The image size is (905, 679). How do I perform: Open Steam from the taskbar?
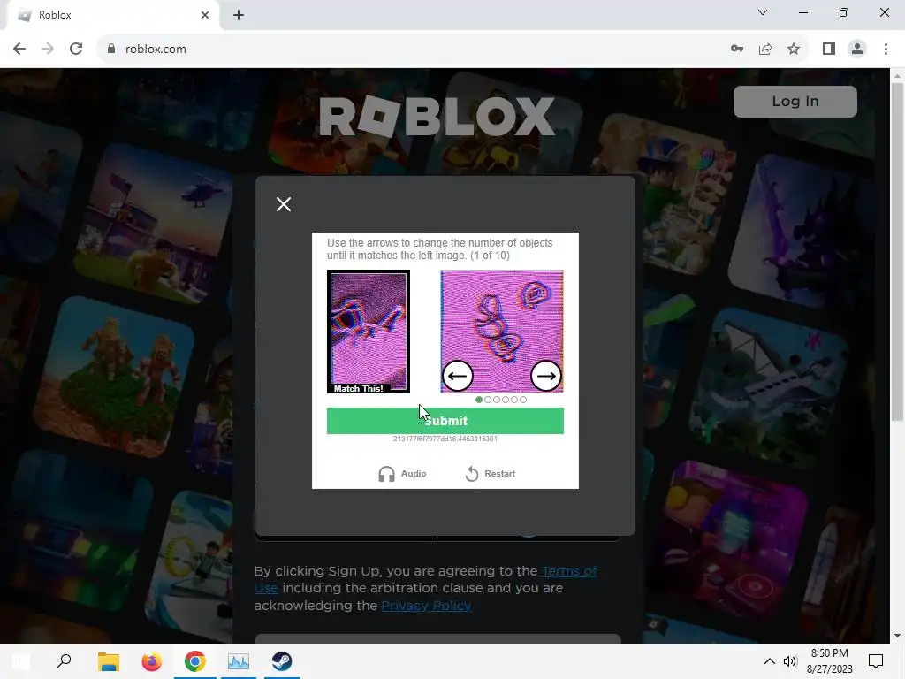[x=282, y=661]
